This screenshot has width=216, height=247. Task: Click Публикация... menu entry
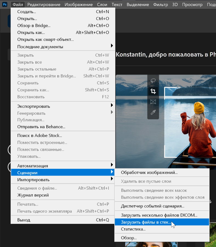pos(63,120)
